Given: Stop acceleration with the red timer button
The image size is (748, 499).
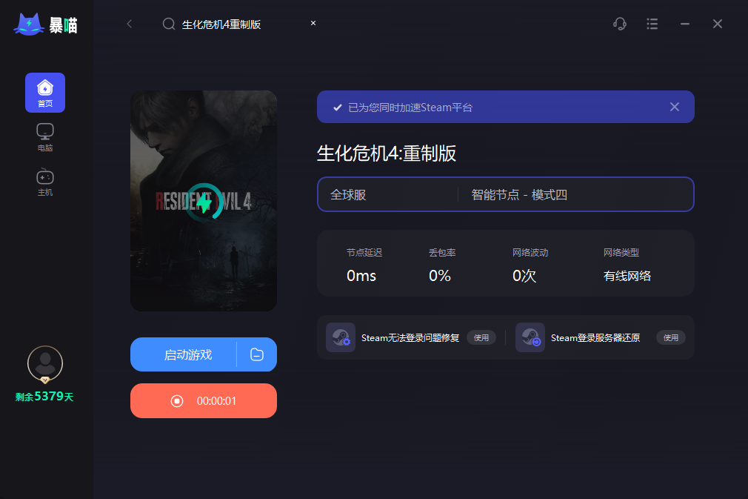Looking at the screenshot, I should (x=204, y=400).
